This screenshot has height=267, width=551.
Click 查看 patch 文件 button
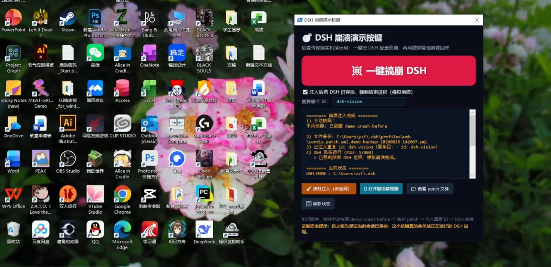[430, 189]
